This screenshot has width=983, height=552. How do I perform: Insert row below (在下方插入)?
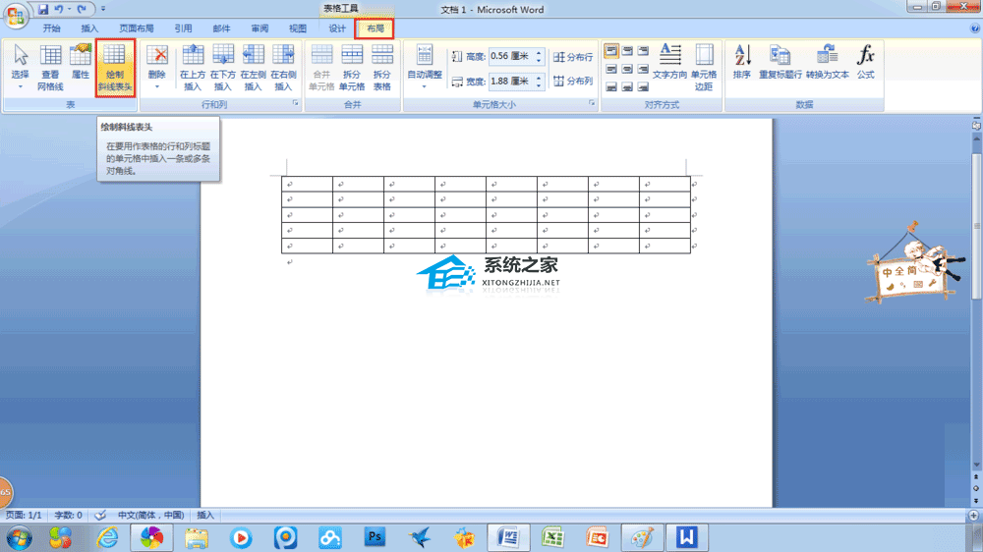pos(222,68)
